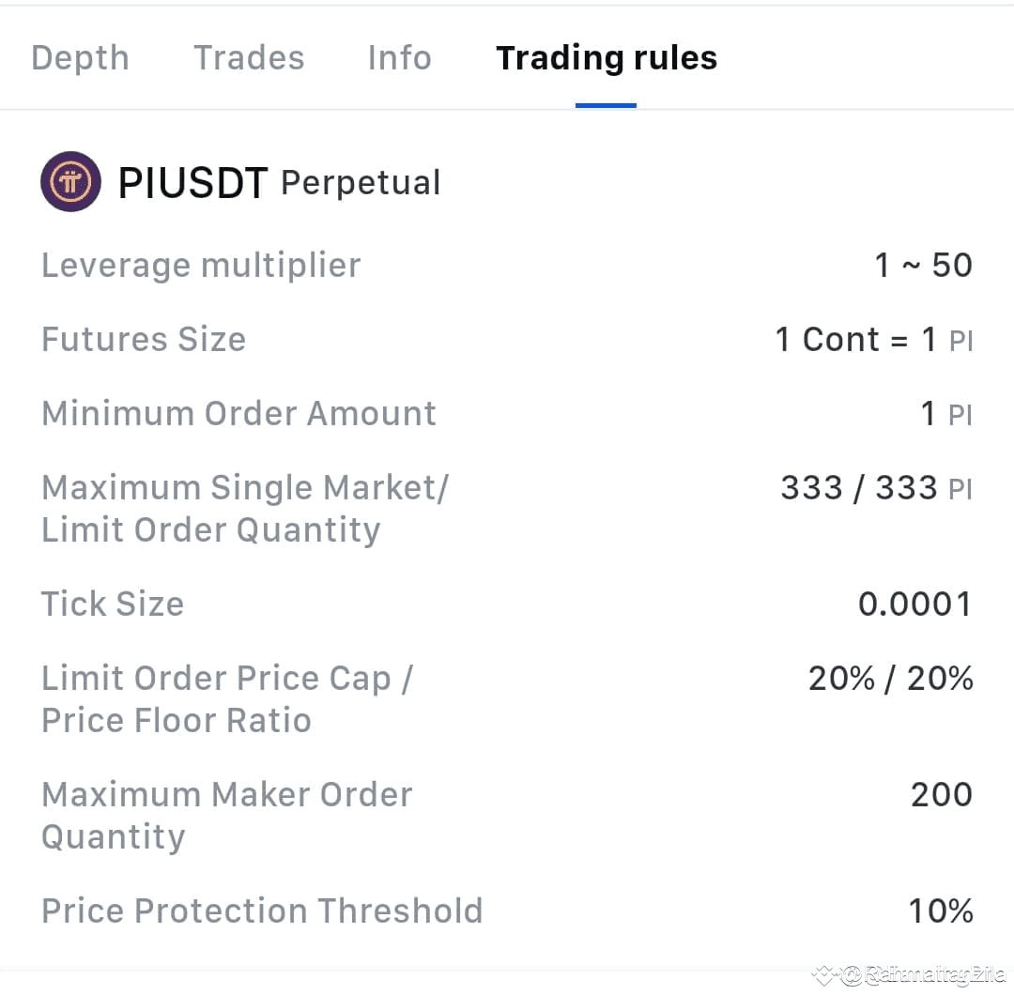Select the 333 / 333 PI value
The image size is (1014, 995).
876,488
